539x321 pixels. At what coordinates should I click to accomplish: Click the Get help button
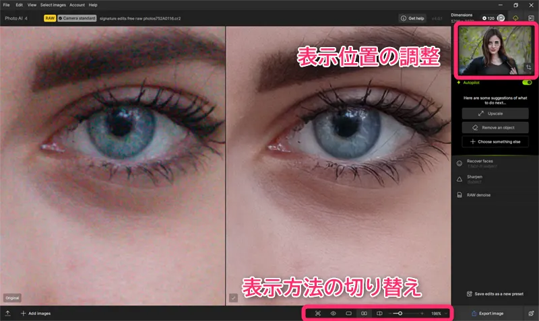tap(412, 18)
